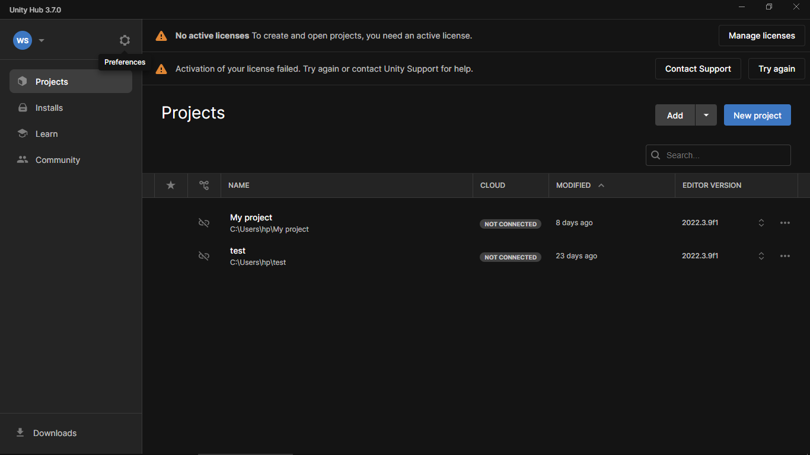Open the Installs section icon
Image resolution: width=810 pixels, height=455 pixels.
pos(23,107)
